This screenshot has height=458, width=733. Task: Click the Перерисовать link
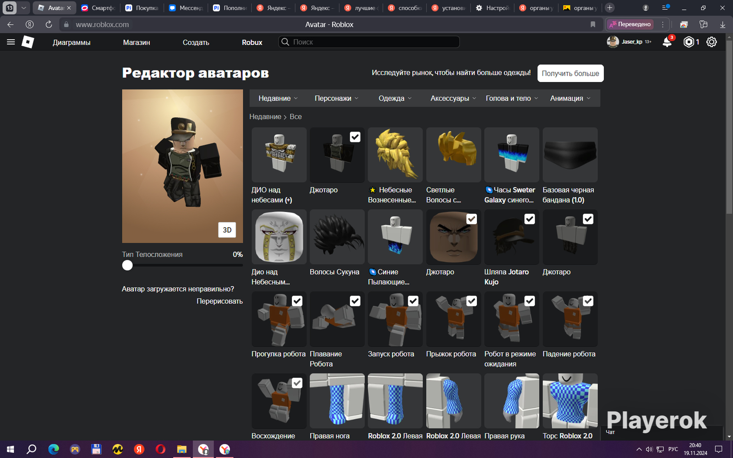pos(220,301)
